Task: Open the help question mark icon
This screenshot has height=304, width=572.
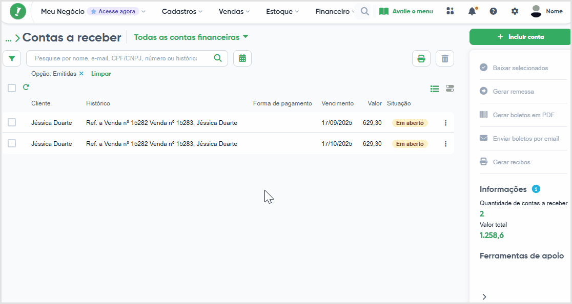Action: (493, 11)
